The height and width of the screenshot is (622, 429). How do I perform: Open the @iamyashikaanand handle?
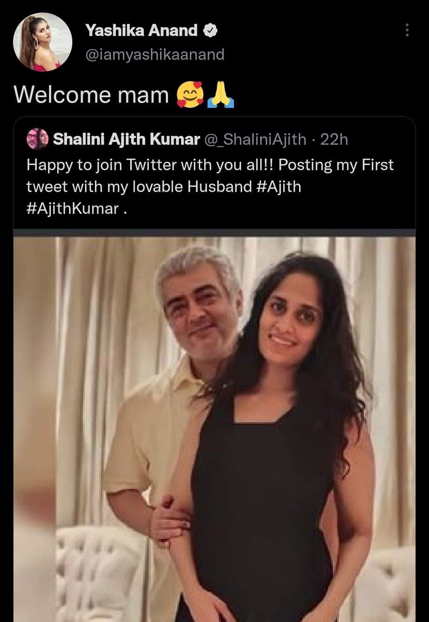[154, 55]
